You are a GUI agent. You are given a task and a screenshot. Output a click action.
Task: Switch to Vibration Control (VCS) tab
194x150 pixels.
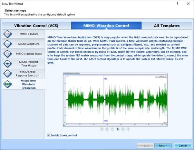pyautogui.click(x=36, y=26)
